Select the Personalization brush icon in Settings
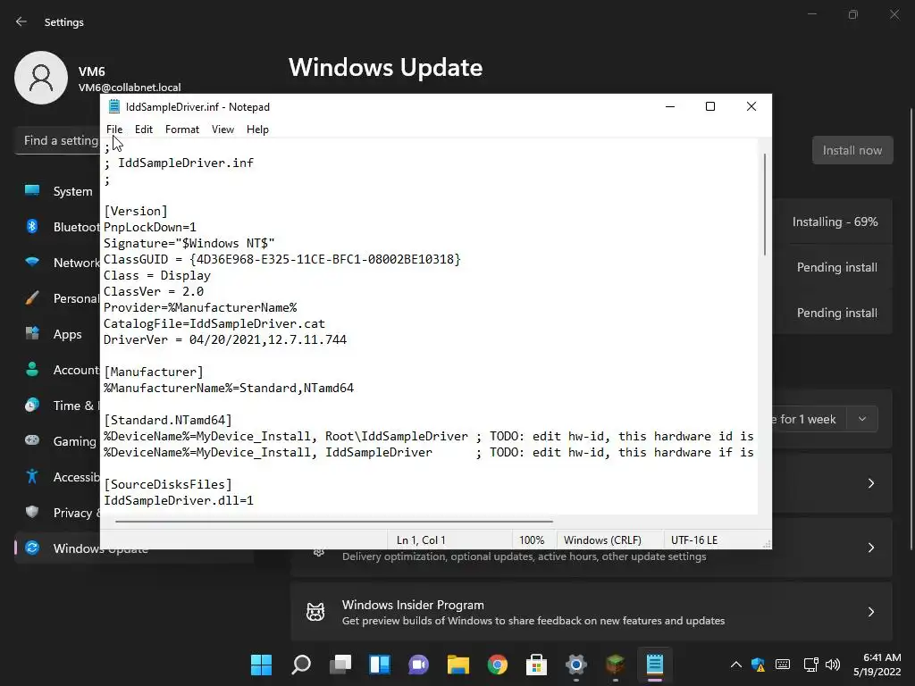This screenshot has height=686, width=915. 32,298
